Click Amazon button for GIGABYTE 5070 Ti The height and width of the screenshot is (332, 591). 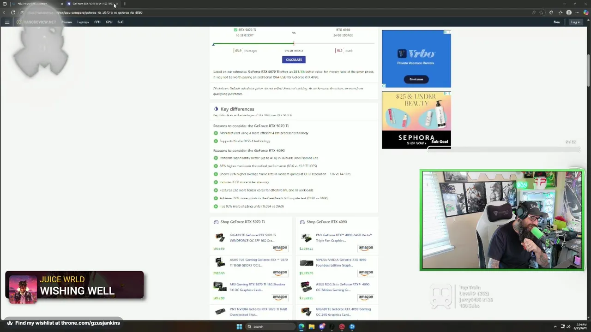280,248
